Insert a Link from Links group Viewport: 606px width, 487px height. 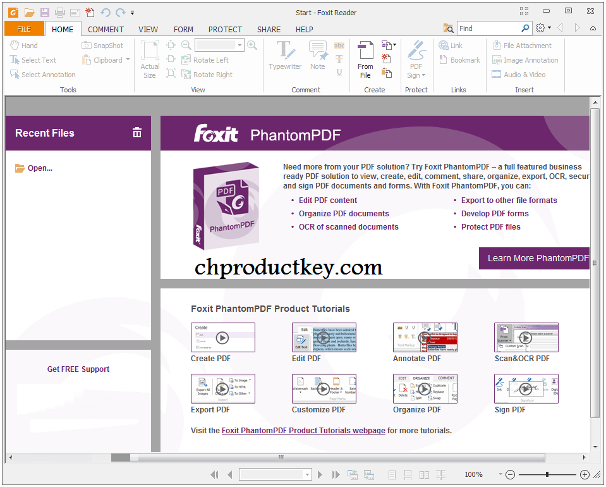(451, 46)
